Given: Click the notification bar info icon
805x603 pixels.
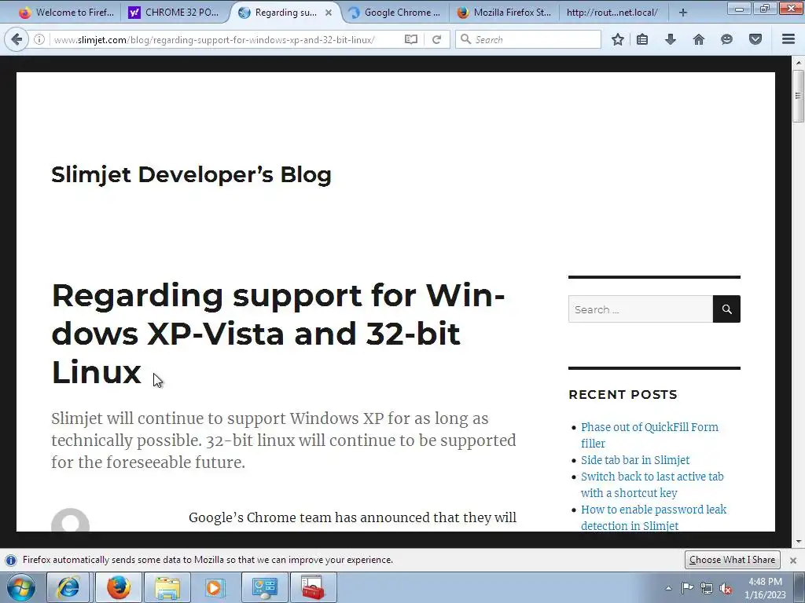Looking at the screenshot, I should [x=11, y=560].
